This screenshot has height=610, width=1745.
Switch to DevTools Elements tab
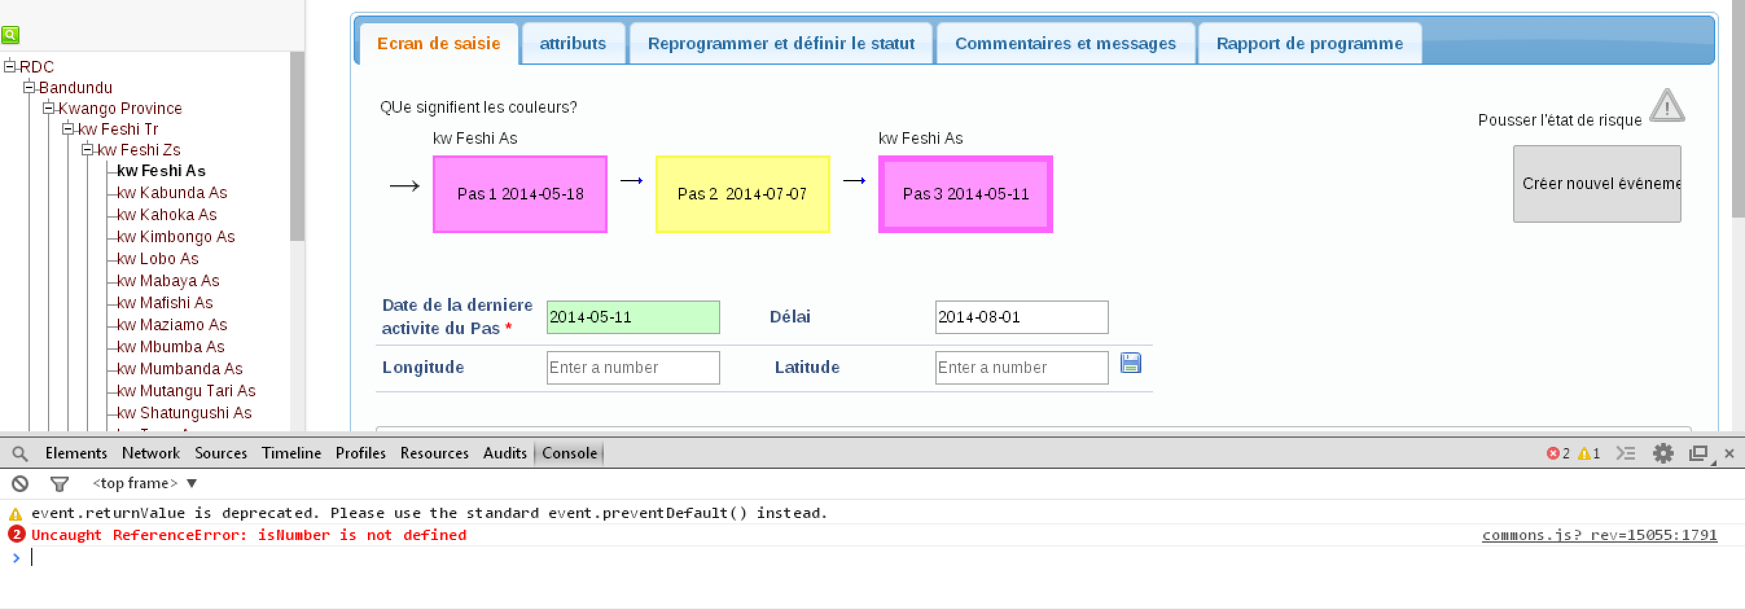[x=76, y=453]
